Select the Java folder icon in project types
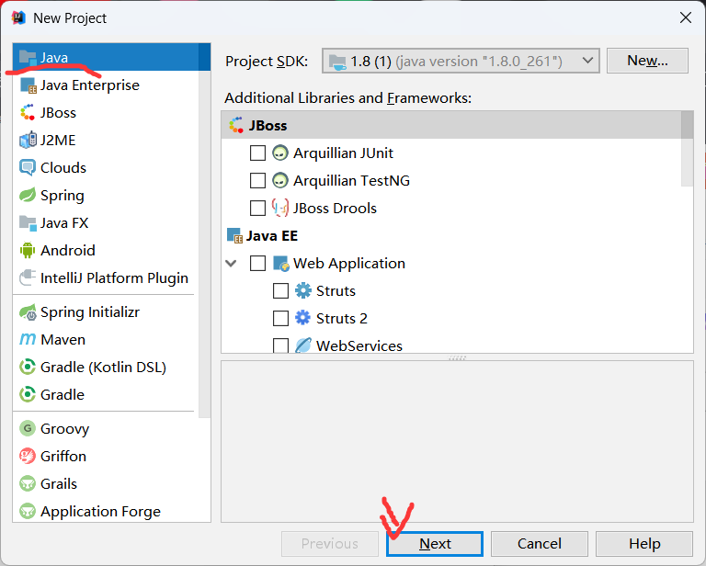Viewport: 706px width, 566px height. point(28,57)
